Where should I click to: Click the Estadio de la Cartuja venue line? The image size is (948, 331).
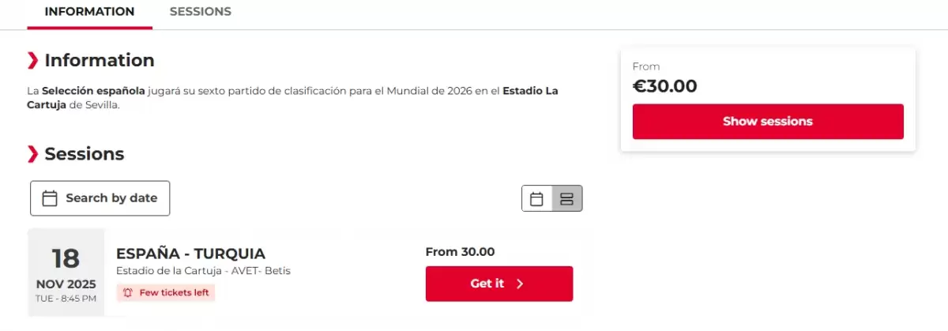point(203,271)
